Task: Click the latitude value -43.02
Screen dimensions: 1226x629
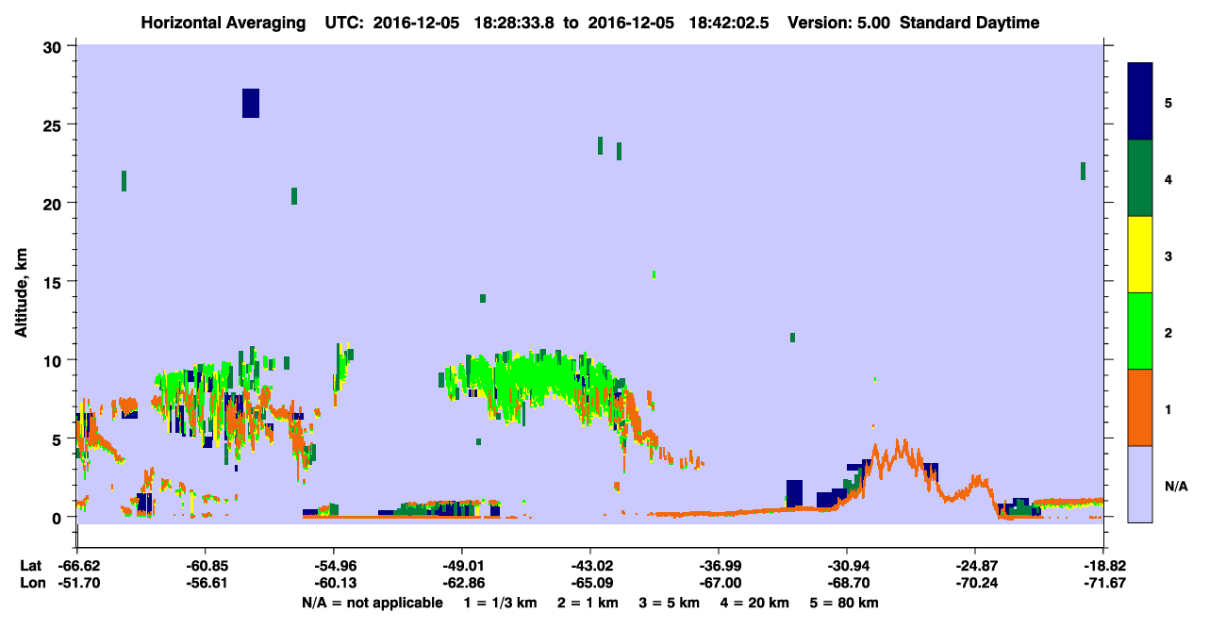Action: tap(589, 566)
